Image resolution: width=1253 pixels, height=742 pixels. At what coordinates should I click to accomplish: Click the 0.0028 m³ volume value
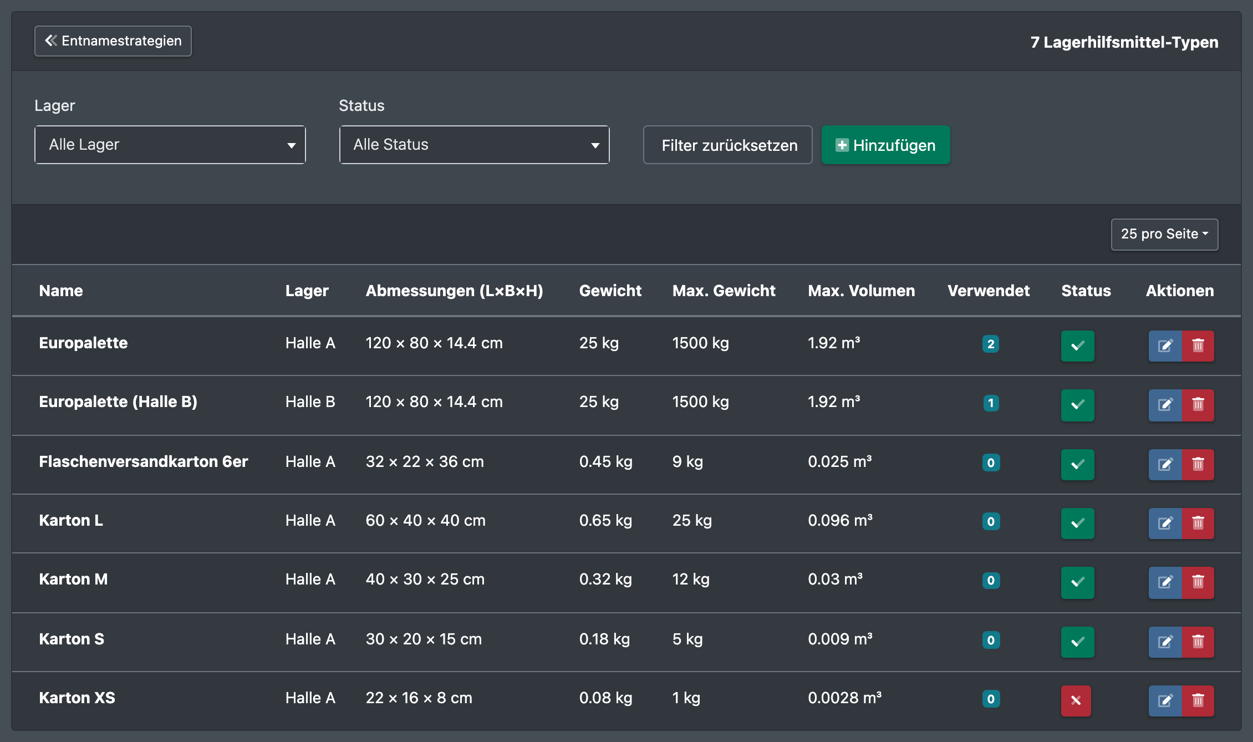(x=844, y=698)
